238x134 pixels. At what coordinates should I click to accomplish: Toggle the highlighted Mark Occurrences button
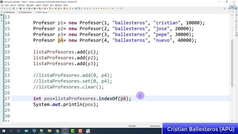[79, 9]
